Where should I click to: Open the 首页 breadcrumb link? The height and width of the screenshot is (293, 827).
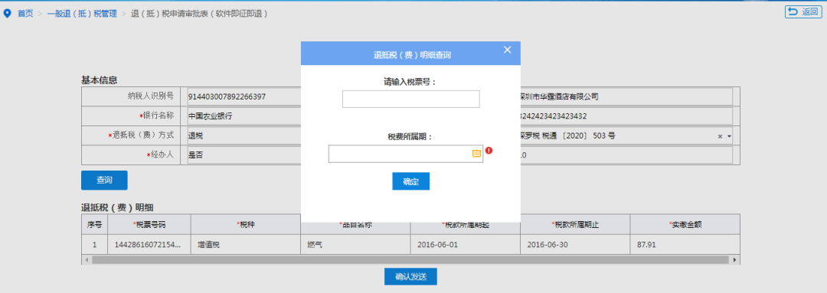click(x=25, y=14)
